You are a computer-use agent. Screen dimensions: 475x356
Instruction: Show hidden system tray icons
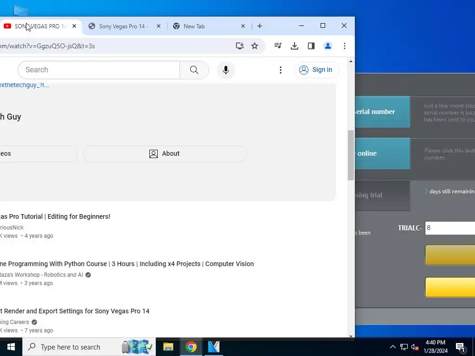click(x=393, y=347)
